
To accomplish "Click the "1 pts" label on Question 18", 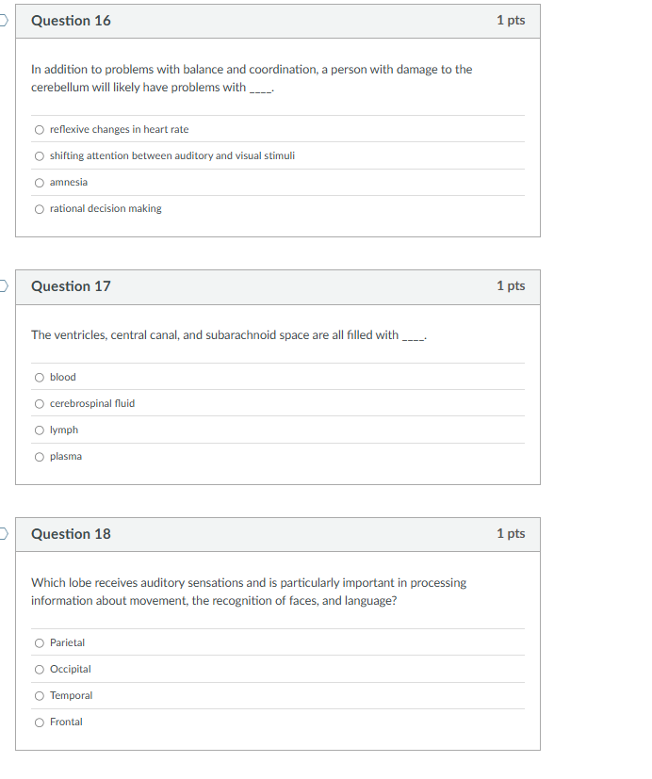I will 510,533.
